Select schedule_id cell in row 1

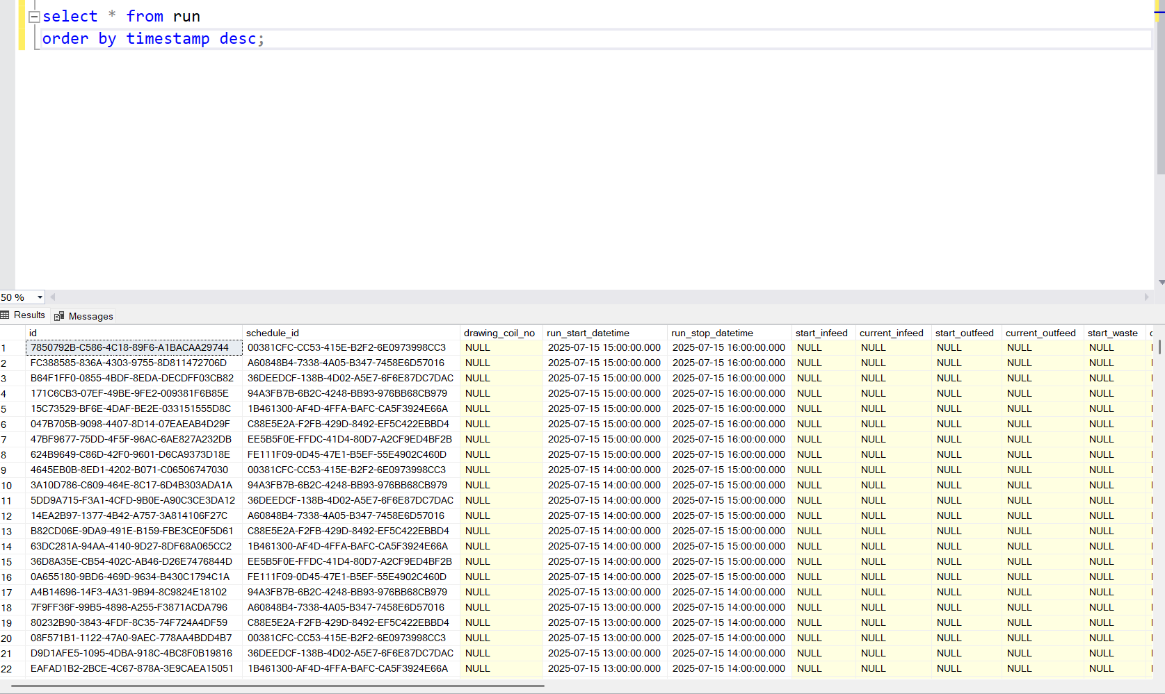[x=351, y=348]
